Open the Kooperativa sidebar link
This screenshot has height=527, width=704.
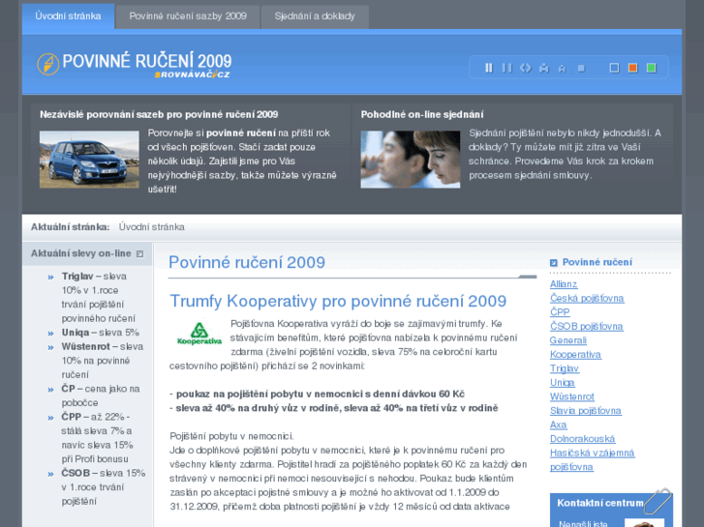[x=575, y=354]
